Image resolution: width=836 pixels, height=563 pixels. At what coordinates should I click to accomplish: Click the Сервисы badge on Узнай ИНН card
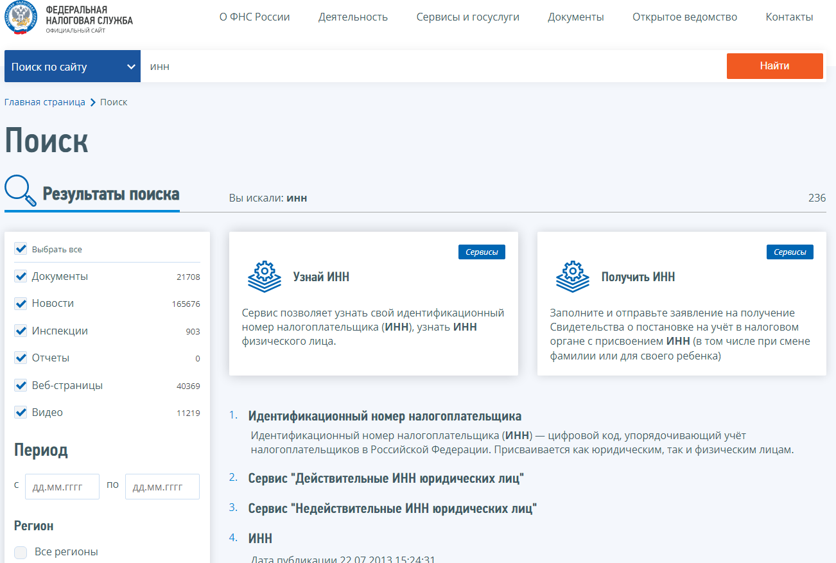(x=482, y=252)
